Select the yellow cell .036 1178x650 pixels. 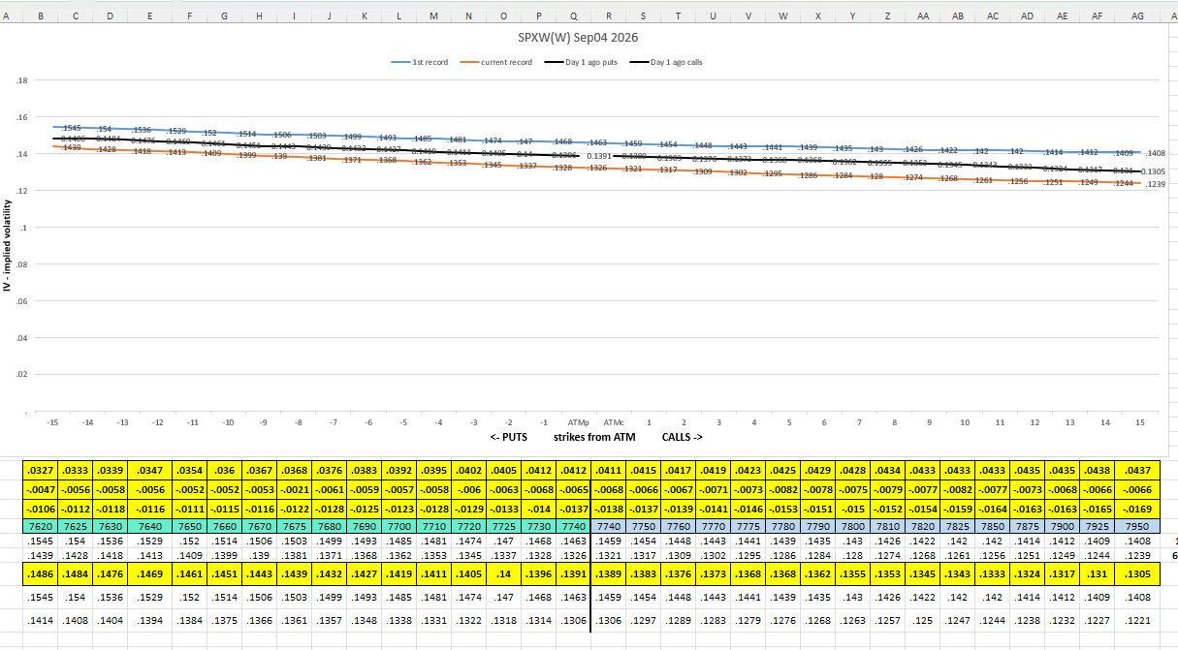(x=224, y=471)
